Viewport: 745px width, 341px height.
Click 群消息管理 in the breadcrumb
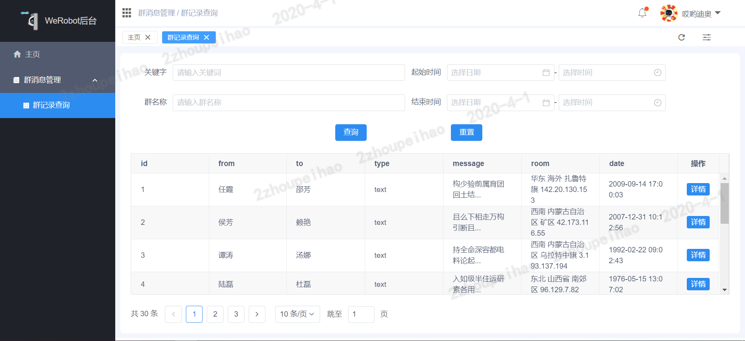[x=157, y=13]
